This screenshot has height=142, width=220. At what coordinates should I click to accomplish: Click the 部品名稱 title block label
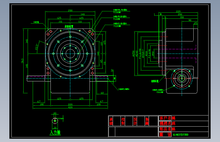[167, 129]
